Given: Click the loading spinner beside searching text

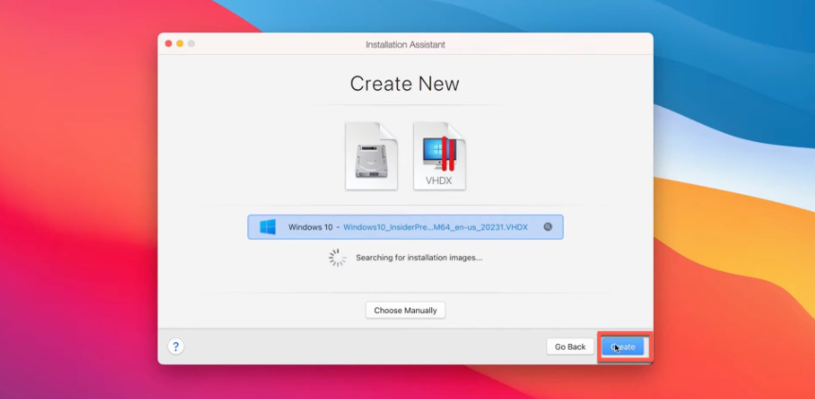Looking at the screenshot, I should click(x=337, y=258).
